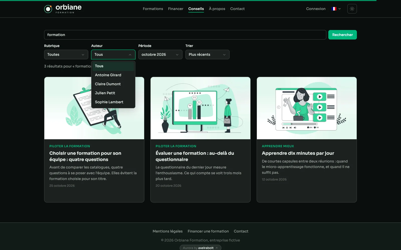Viewport: 401px width, 250px height.
Task: Click the Connexion link
Action: click(x=316, y=9)
